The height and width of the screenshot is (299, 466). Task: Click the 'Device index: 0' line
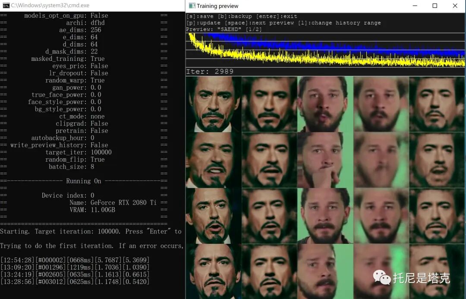[x=68, y=195]
